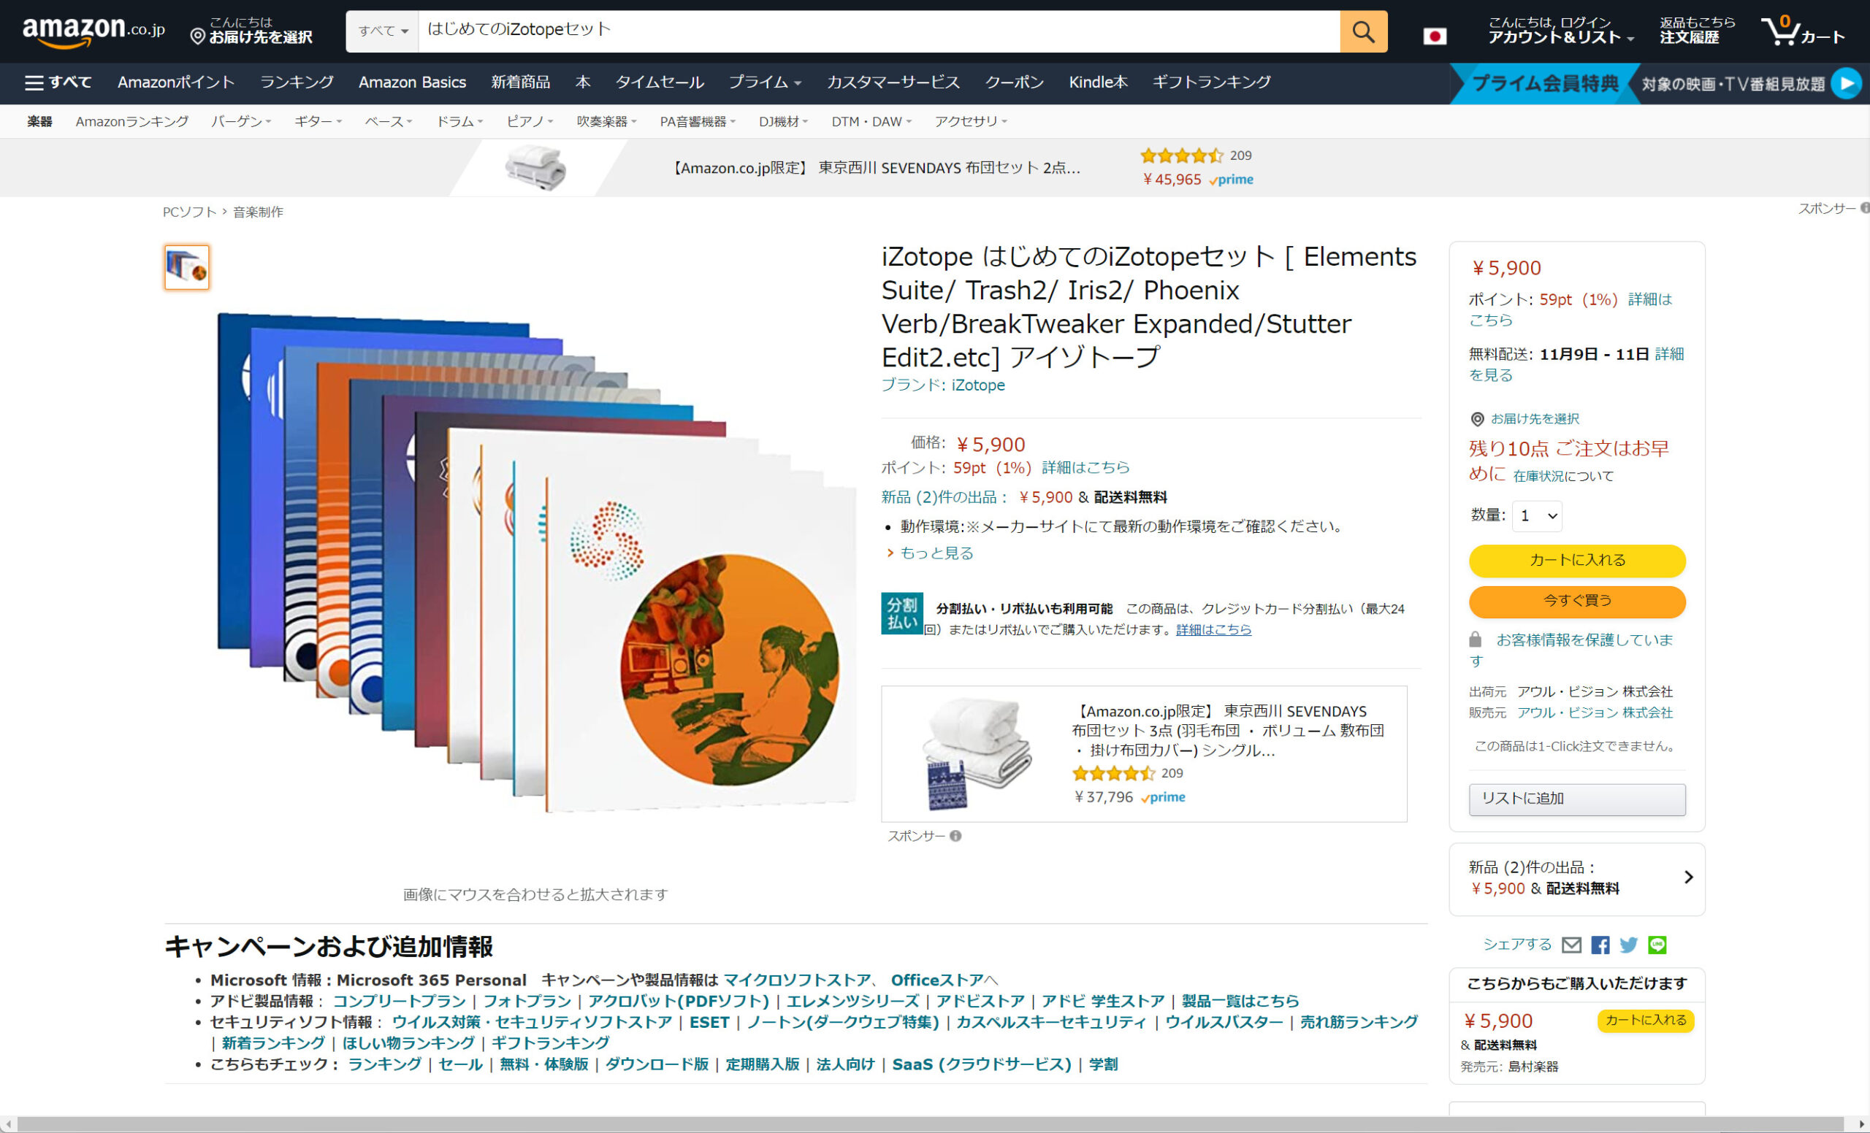Open Amazon Basics nav item

tap(412, 82)
